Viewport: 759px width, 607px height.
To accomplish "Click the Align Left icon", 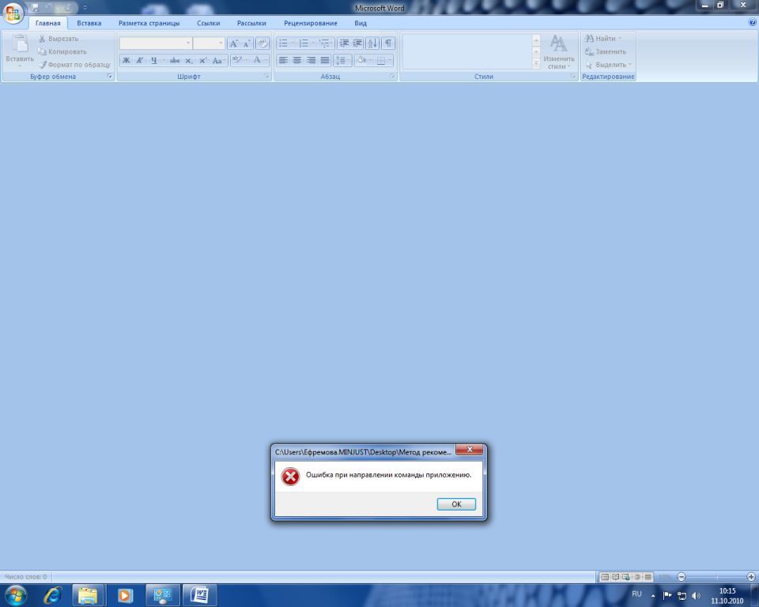I will (x=283, y=60).
